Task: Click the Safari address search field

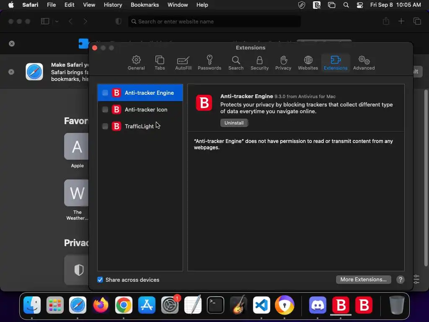Action: 214,21
